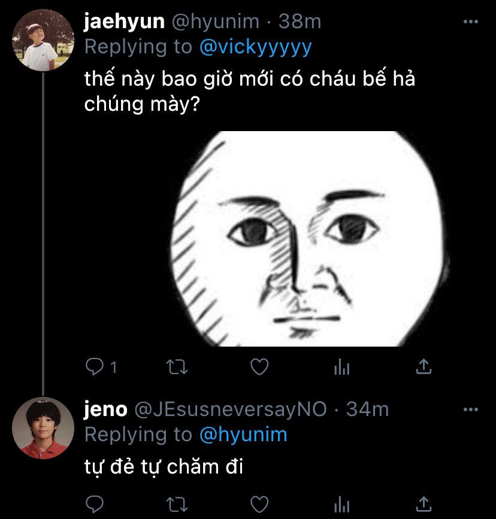Open jaehyun's profile picture
Viewport: 496px width, 519px height.
coord(43,40)
